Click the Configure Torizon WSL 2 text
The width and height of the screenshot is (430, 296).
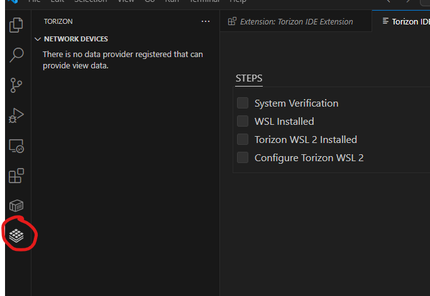309,158
